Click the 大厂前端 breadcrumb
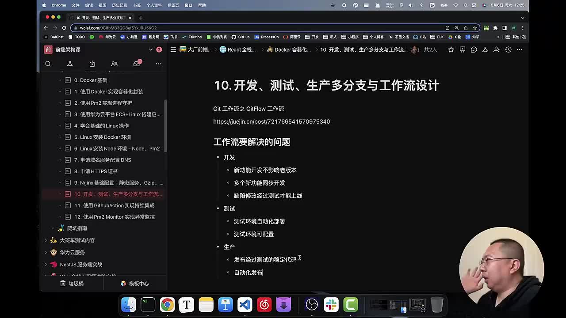Screen dimensions: 566x318 point(196,49)
